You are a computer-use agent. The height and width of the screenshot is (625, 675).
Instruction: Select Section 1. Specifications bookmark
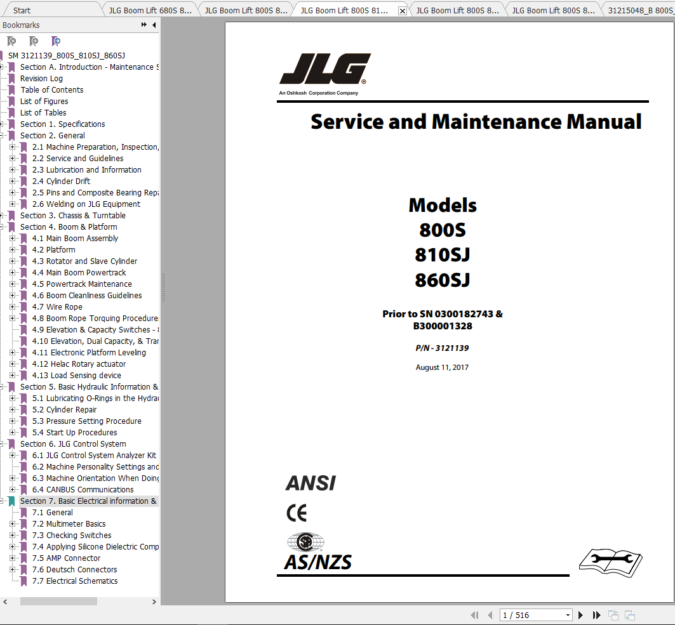62,124
